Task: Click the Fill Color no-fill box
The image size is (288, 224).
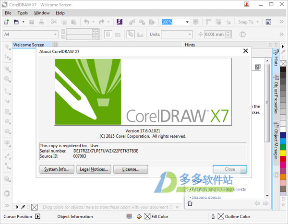Action: pyautogui.click(x=147, y=216)
